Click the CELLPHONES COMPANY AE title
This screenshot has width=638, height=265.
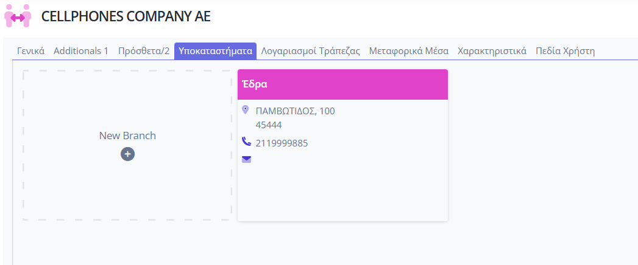(126, 16)
